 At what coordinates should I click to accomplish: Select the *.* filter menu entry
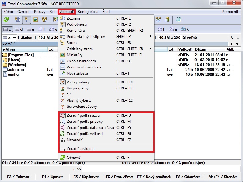(106, 94)
